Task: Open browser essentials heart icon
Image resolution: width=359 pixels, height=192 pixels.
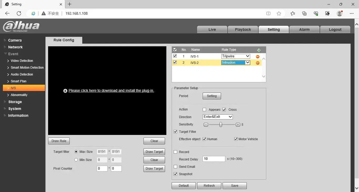Action: (316, 13)
